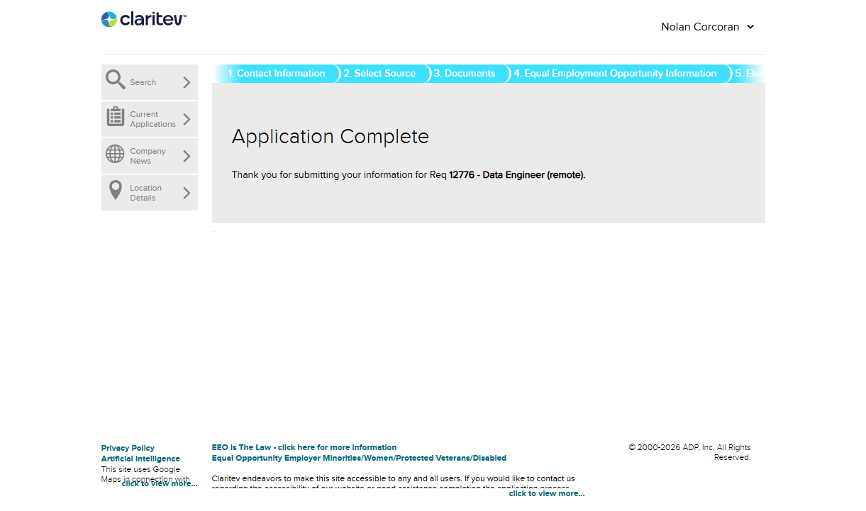Open the Nolan Corcoran account dropdown arrow
Viewport: 866px width, 511px height.
[750, 27]
